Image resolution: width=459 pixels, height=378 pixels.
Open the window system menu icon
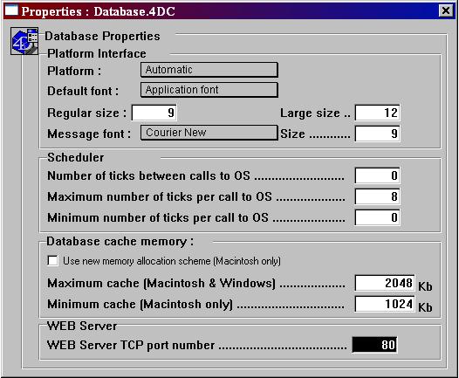[11, 10]
